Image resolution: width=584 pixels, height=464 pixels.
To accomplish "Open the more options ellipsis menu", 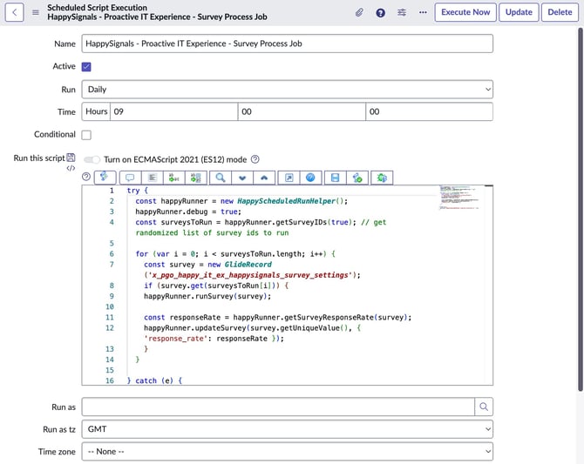I will pyautogui.click(x=423, y=12).
